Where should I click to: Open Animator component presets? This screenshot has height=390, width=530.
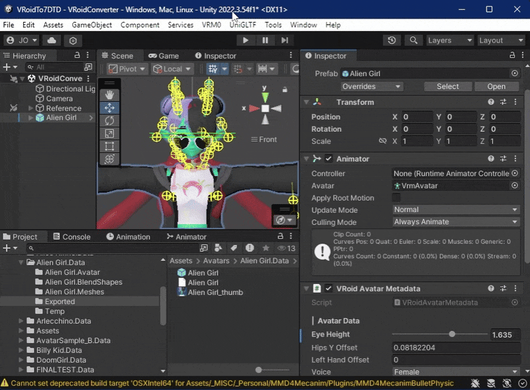[x=503, y=158]
